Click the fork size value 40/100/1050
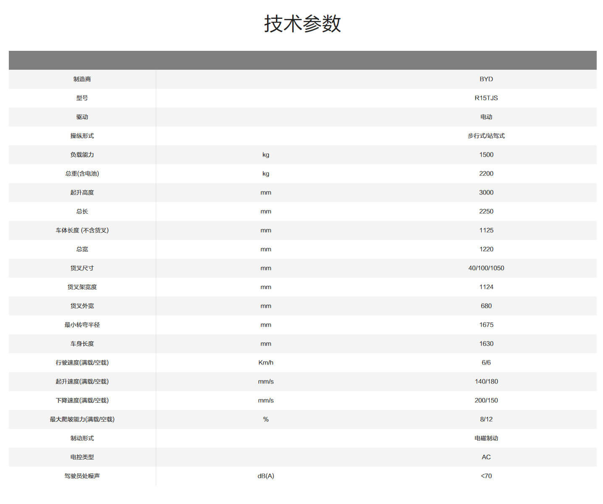 486,268
